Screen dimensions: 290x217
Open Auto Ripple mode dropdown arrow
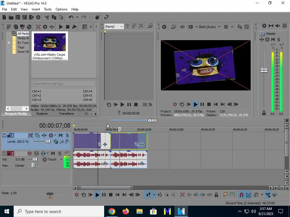coord(262,195)
